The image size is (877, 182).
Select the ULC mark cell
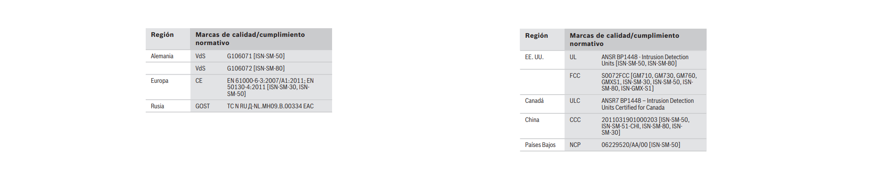(x=575, y=101)
